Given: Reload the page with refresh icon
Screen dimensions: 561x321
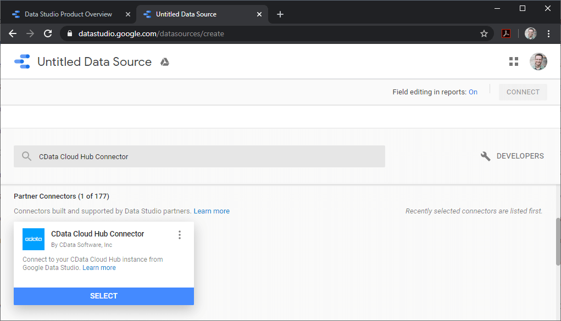Looking at the screenshot, I should coord(48,33).
